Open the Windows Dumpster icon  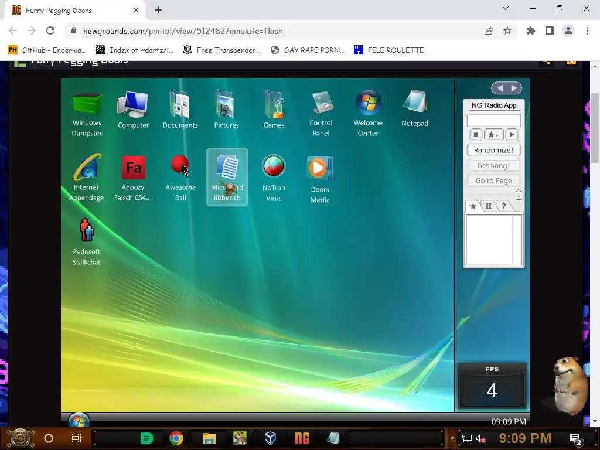point(87,113)
